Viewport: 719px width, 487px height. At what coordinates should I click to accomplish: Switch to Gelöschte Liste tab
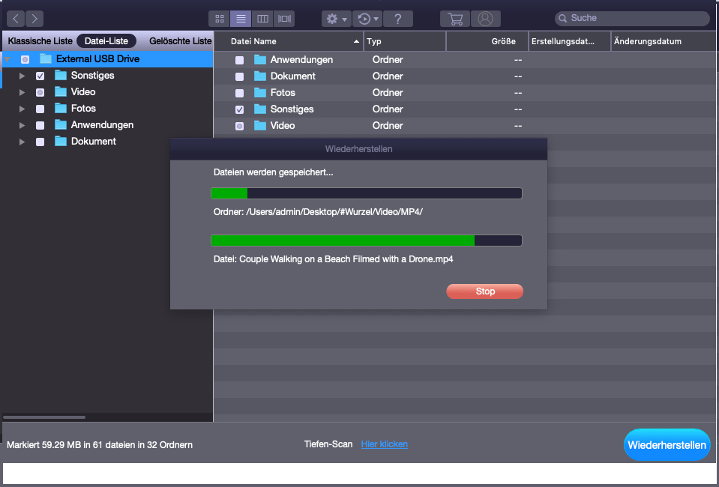pyautogui.click(x=181, y=40)
